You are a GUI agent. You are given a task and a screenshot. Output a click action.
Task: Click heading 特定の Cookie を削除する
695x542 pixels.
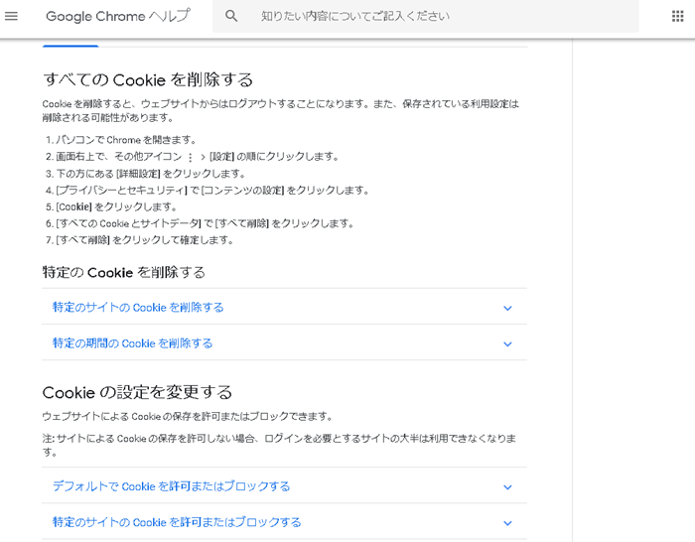point(124,272)
